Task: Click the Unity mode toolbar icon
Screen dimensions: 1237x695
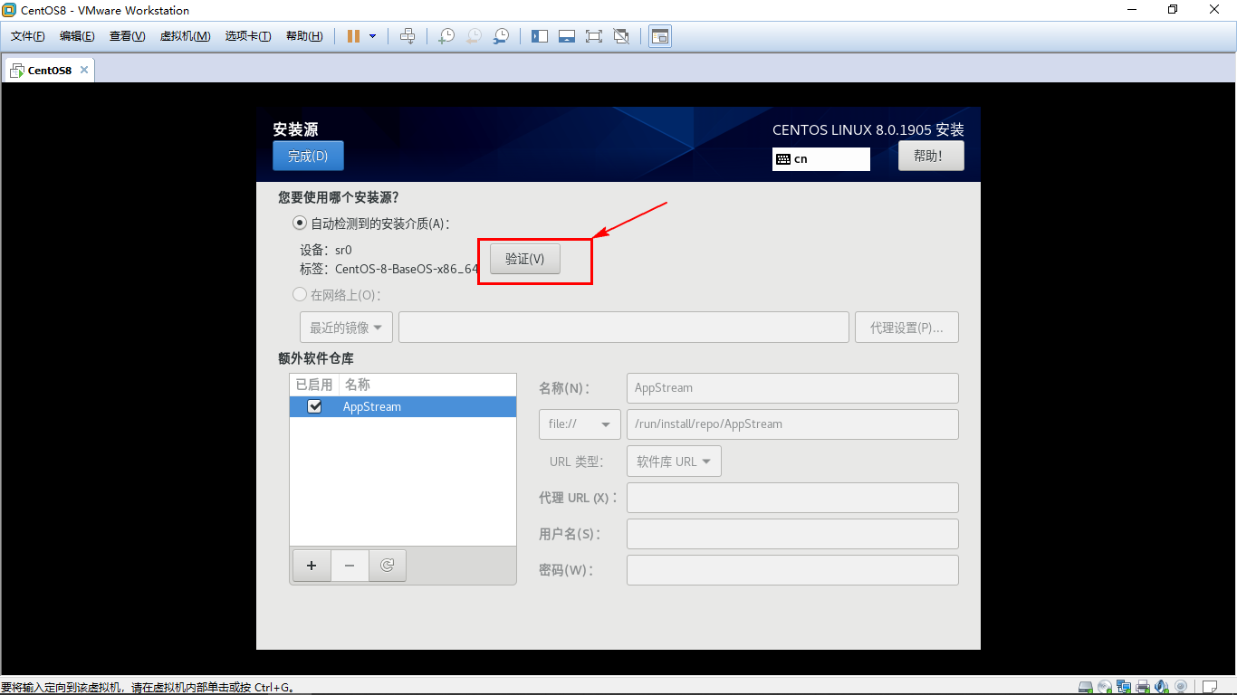Action: click(621, 36)
